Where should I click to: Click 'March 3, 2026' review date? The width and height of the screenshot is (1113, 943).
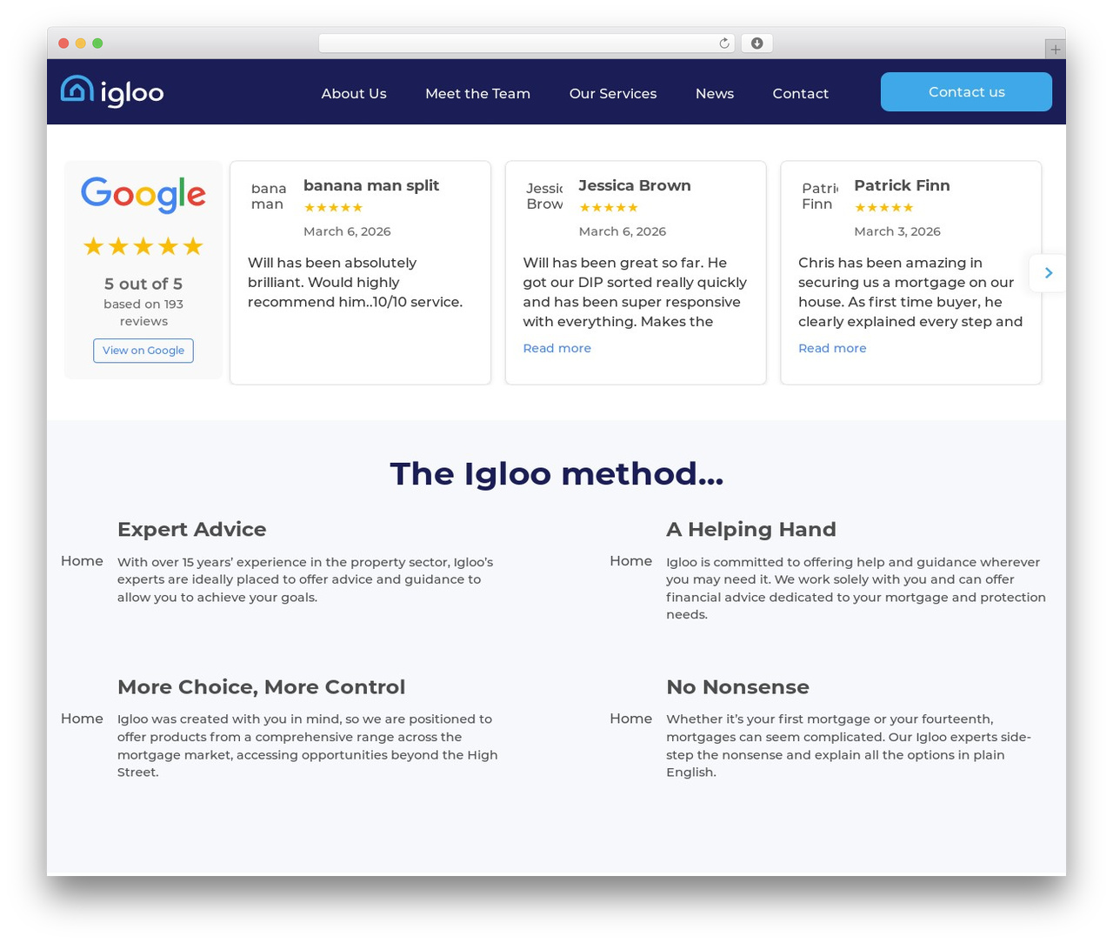pos(897,231)
